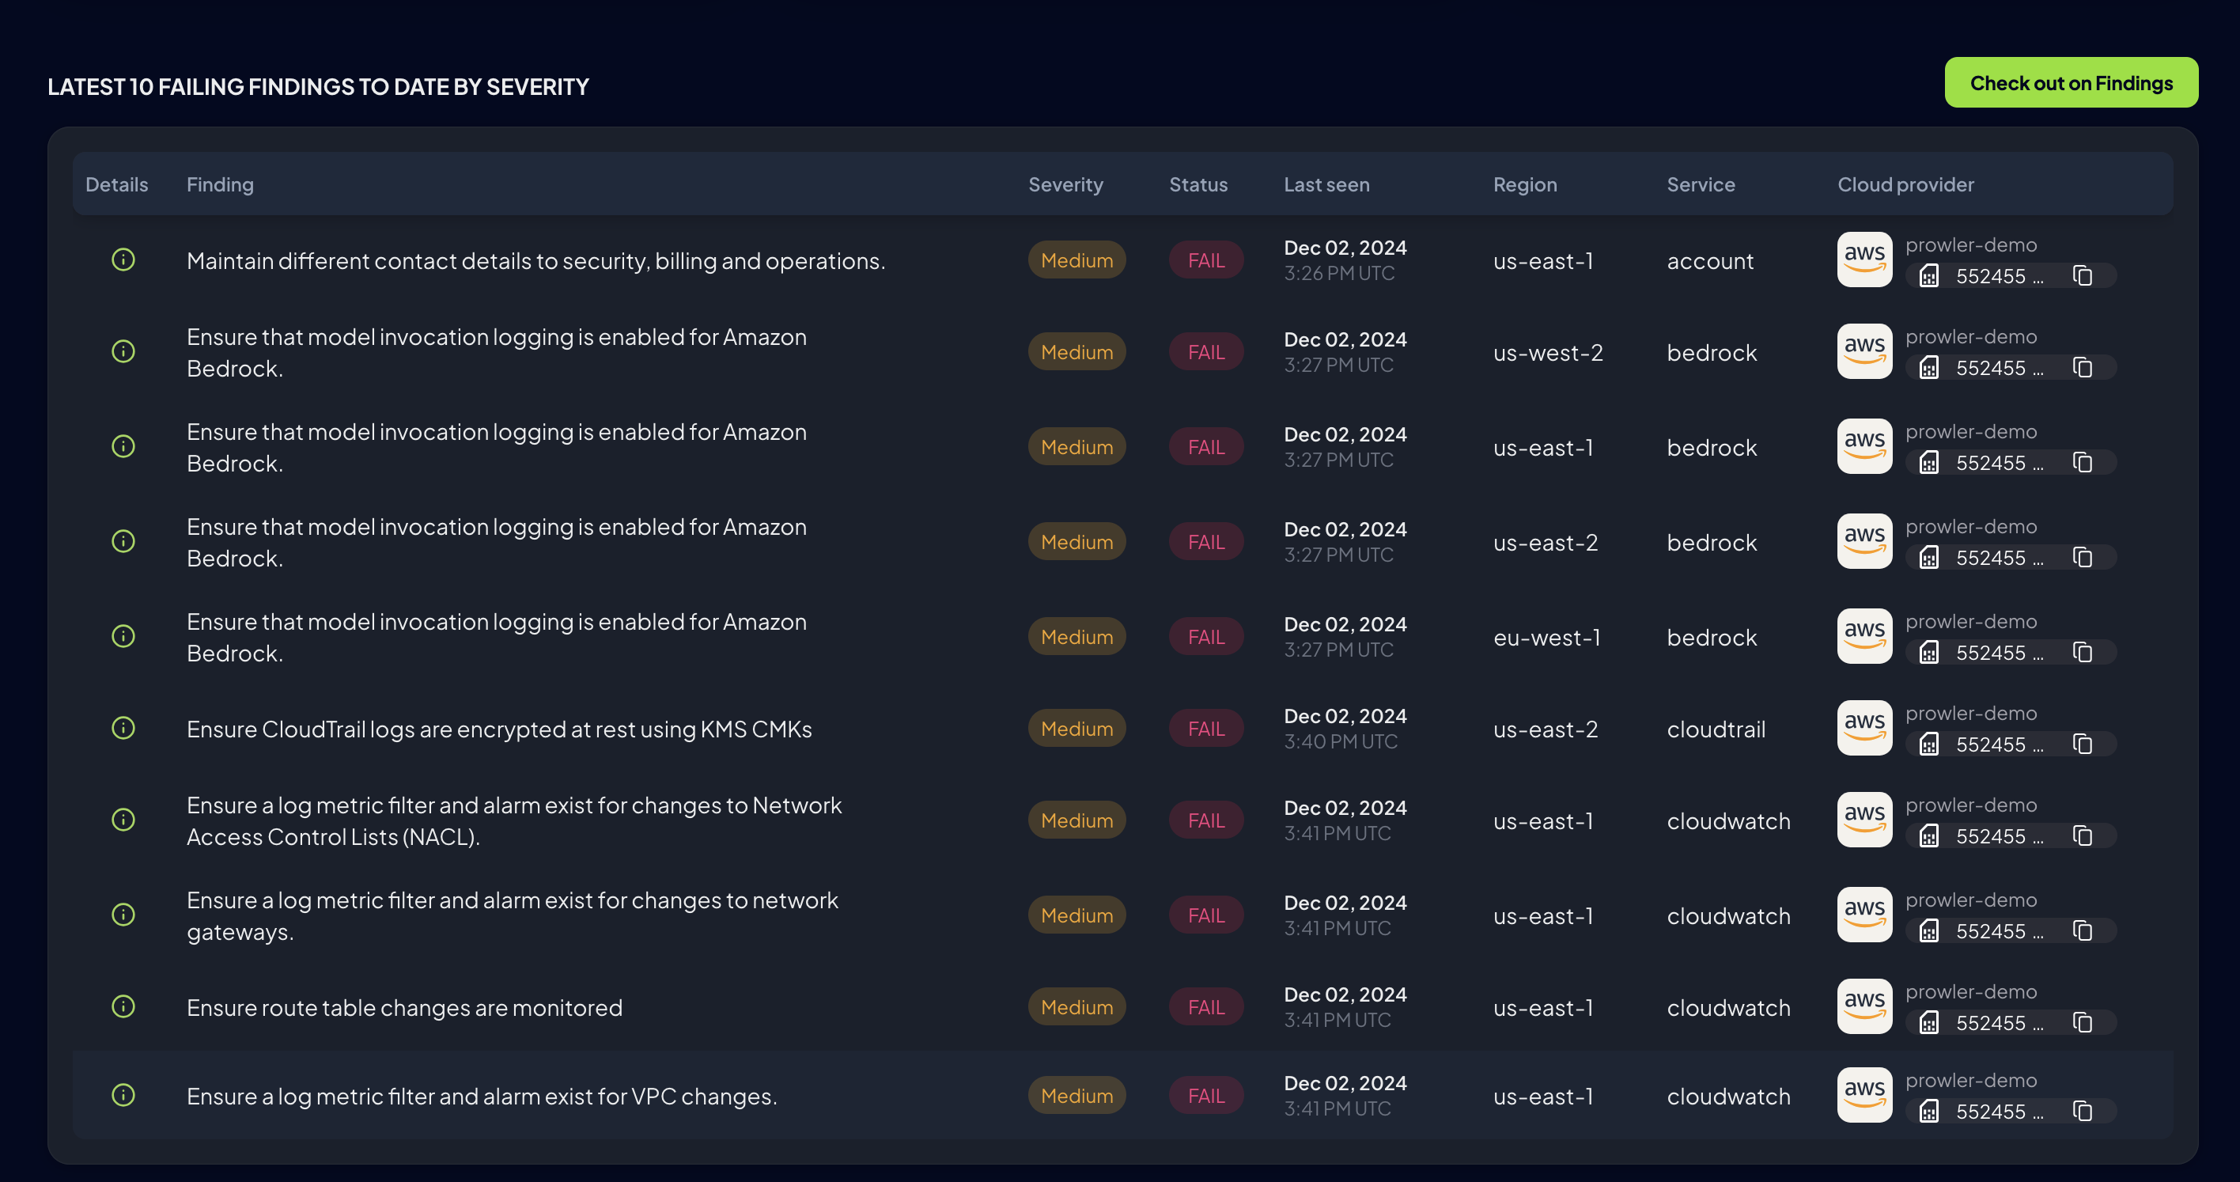Click the Severity column header
The width and height of the screenshot is (2240, 1182).
tap(1065, 184)
